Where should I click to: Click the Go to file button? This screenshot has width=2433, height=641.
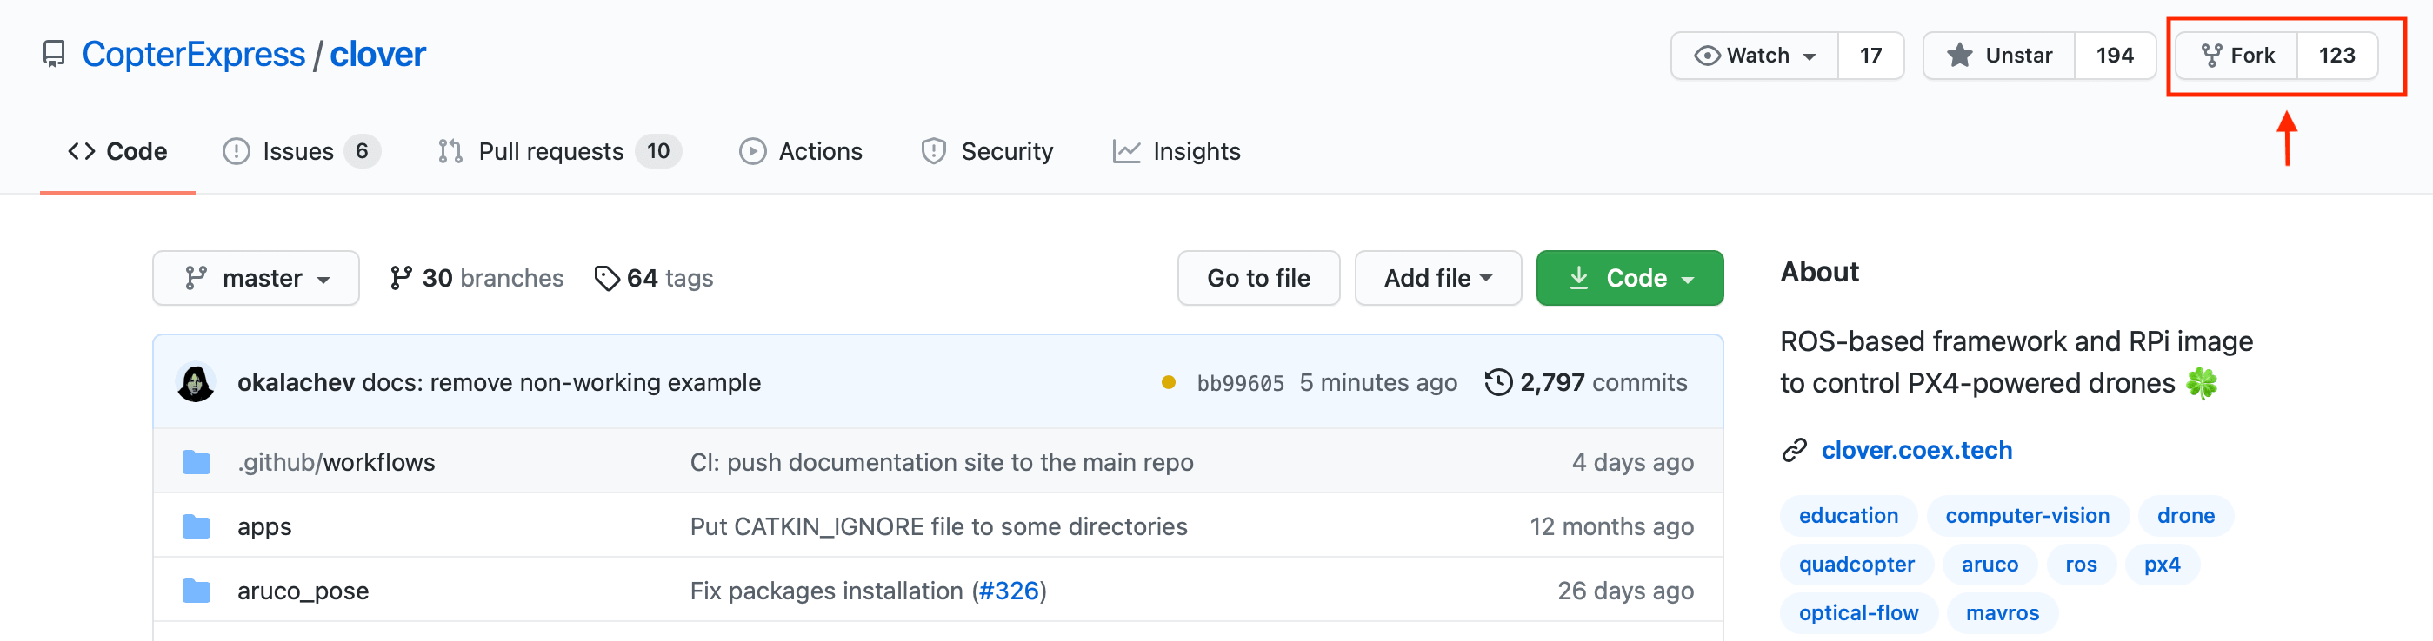coord(1258,279)
